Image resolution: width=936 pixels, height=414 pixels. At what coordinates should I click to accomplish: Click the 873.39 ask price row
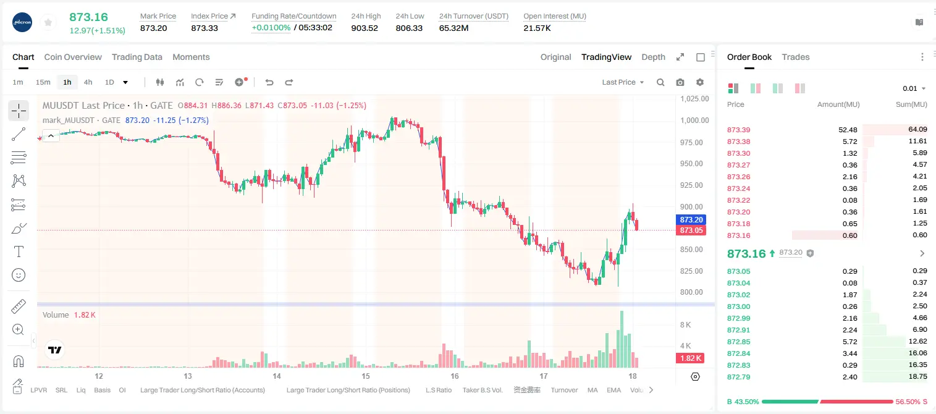tap(827, 130)
